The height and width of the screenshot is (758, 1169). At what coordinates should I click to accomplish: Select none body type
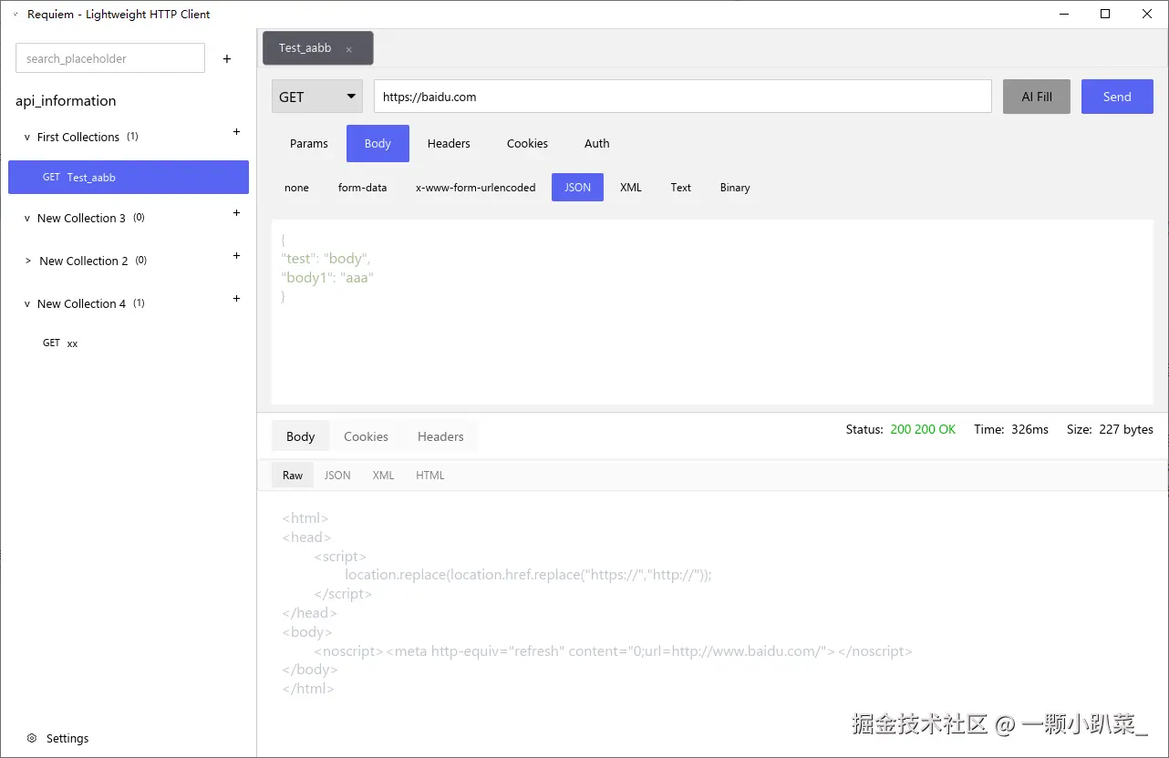click(x=296, y=188)
